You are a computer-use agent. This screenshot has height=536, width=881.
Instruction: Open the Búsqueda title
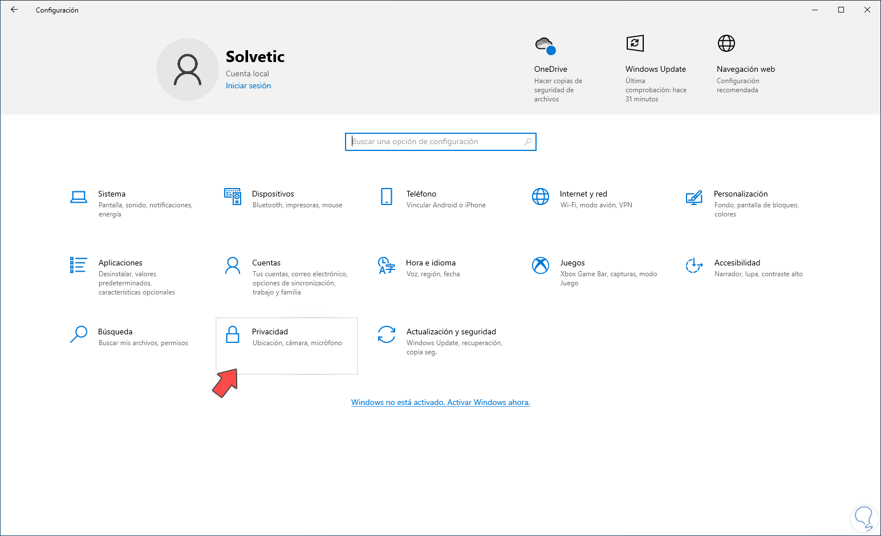pyautogui.click(x=115, y=332)
